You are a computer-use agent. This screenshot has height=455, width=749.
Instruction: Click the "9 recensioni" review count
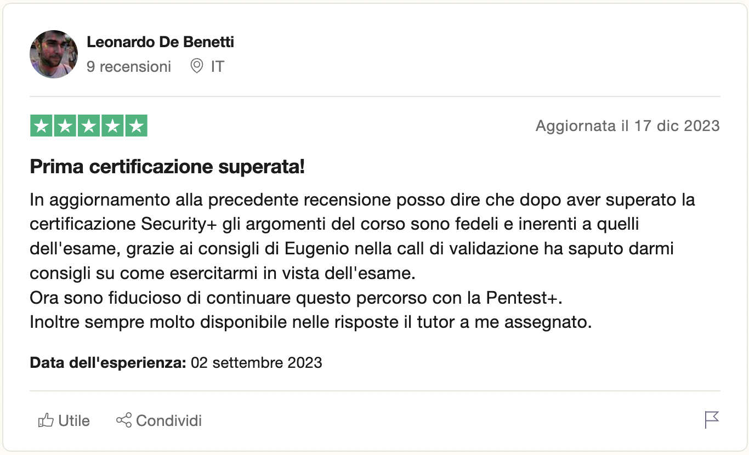click(x=129, y=67)
